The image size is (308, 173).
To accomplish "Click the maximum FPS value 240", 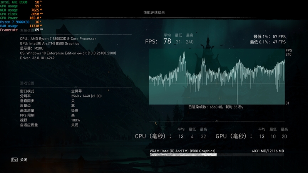I will click(189, 42).
